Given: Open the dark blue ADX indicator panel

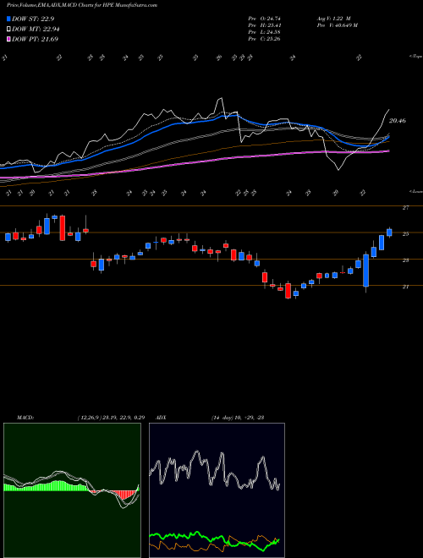Looking at the screenshot, I should point(217,490).
